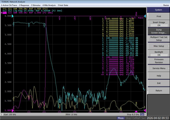Click marker row 3.0000000 GHz -87.789 dB
This screenshot has width=170, height=120.
click(120, 45)
